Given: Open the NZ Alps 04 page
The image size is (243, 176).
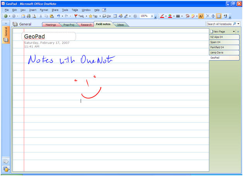Looking at the screenshot, I should 224,37.
